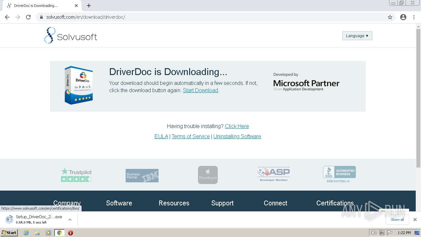The height and width of the screenshot is (237, 421).
Task: Open Chrome three-dot menu
Action: pyautogui.click(x=414, y=17)
